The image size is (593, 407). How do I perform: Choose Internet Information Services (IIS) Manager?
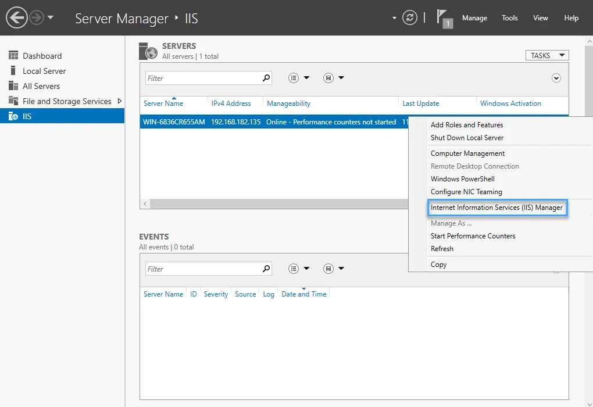(x=496, y=208)
